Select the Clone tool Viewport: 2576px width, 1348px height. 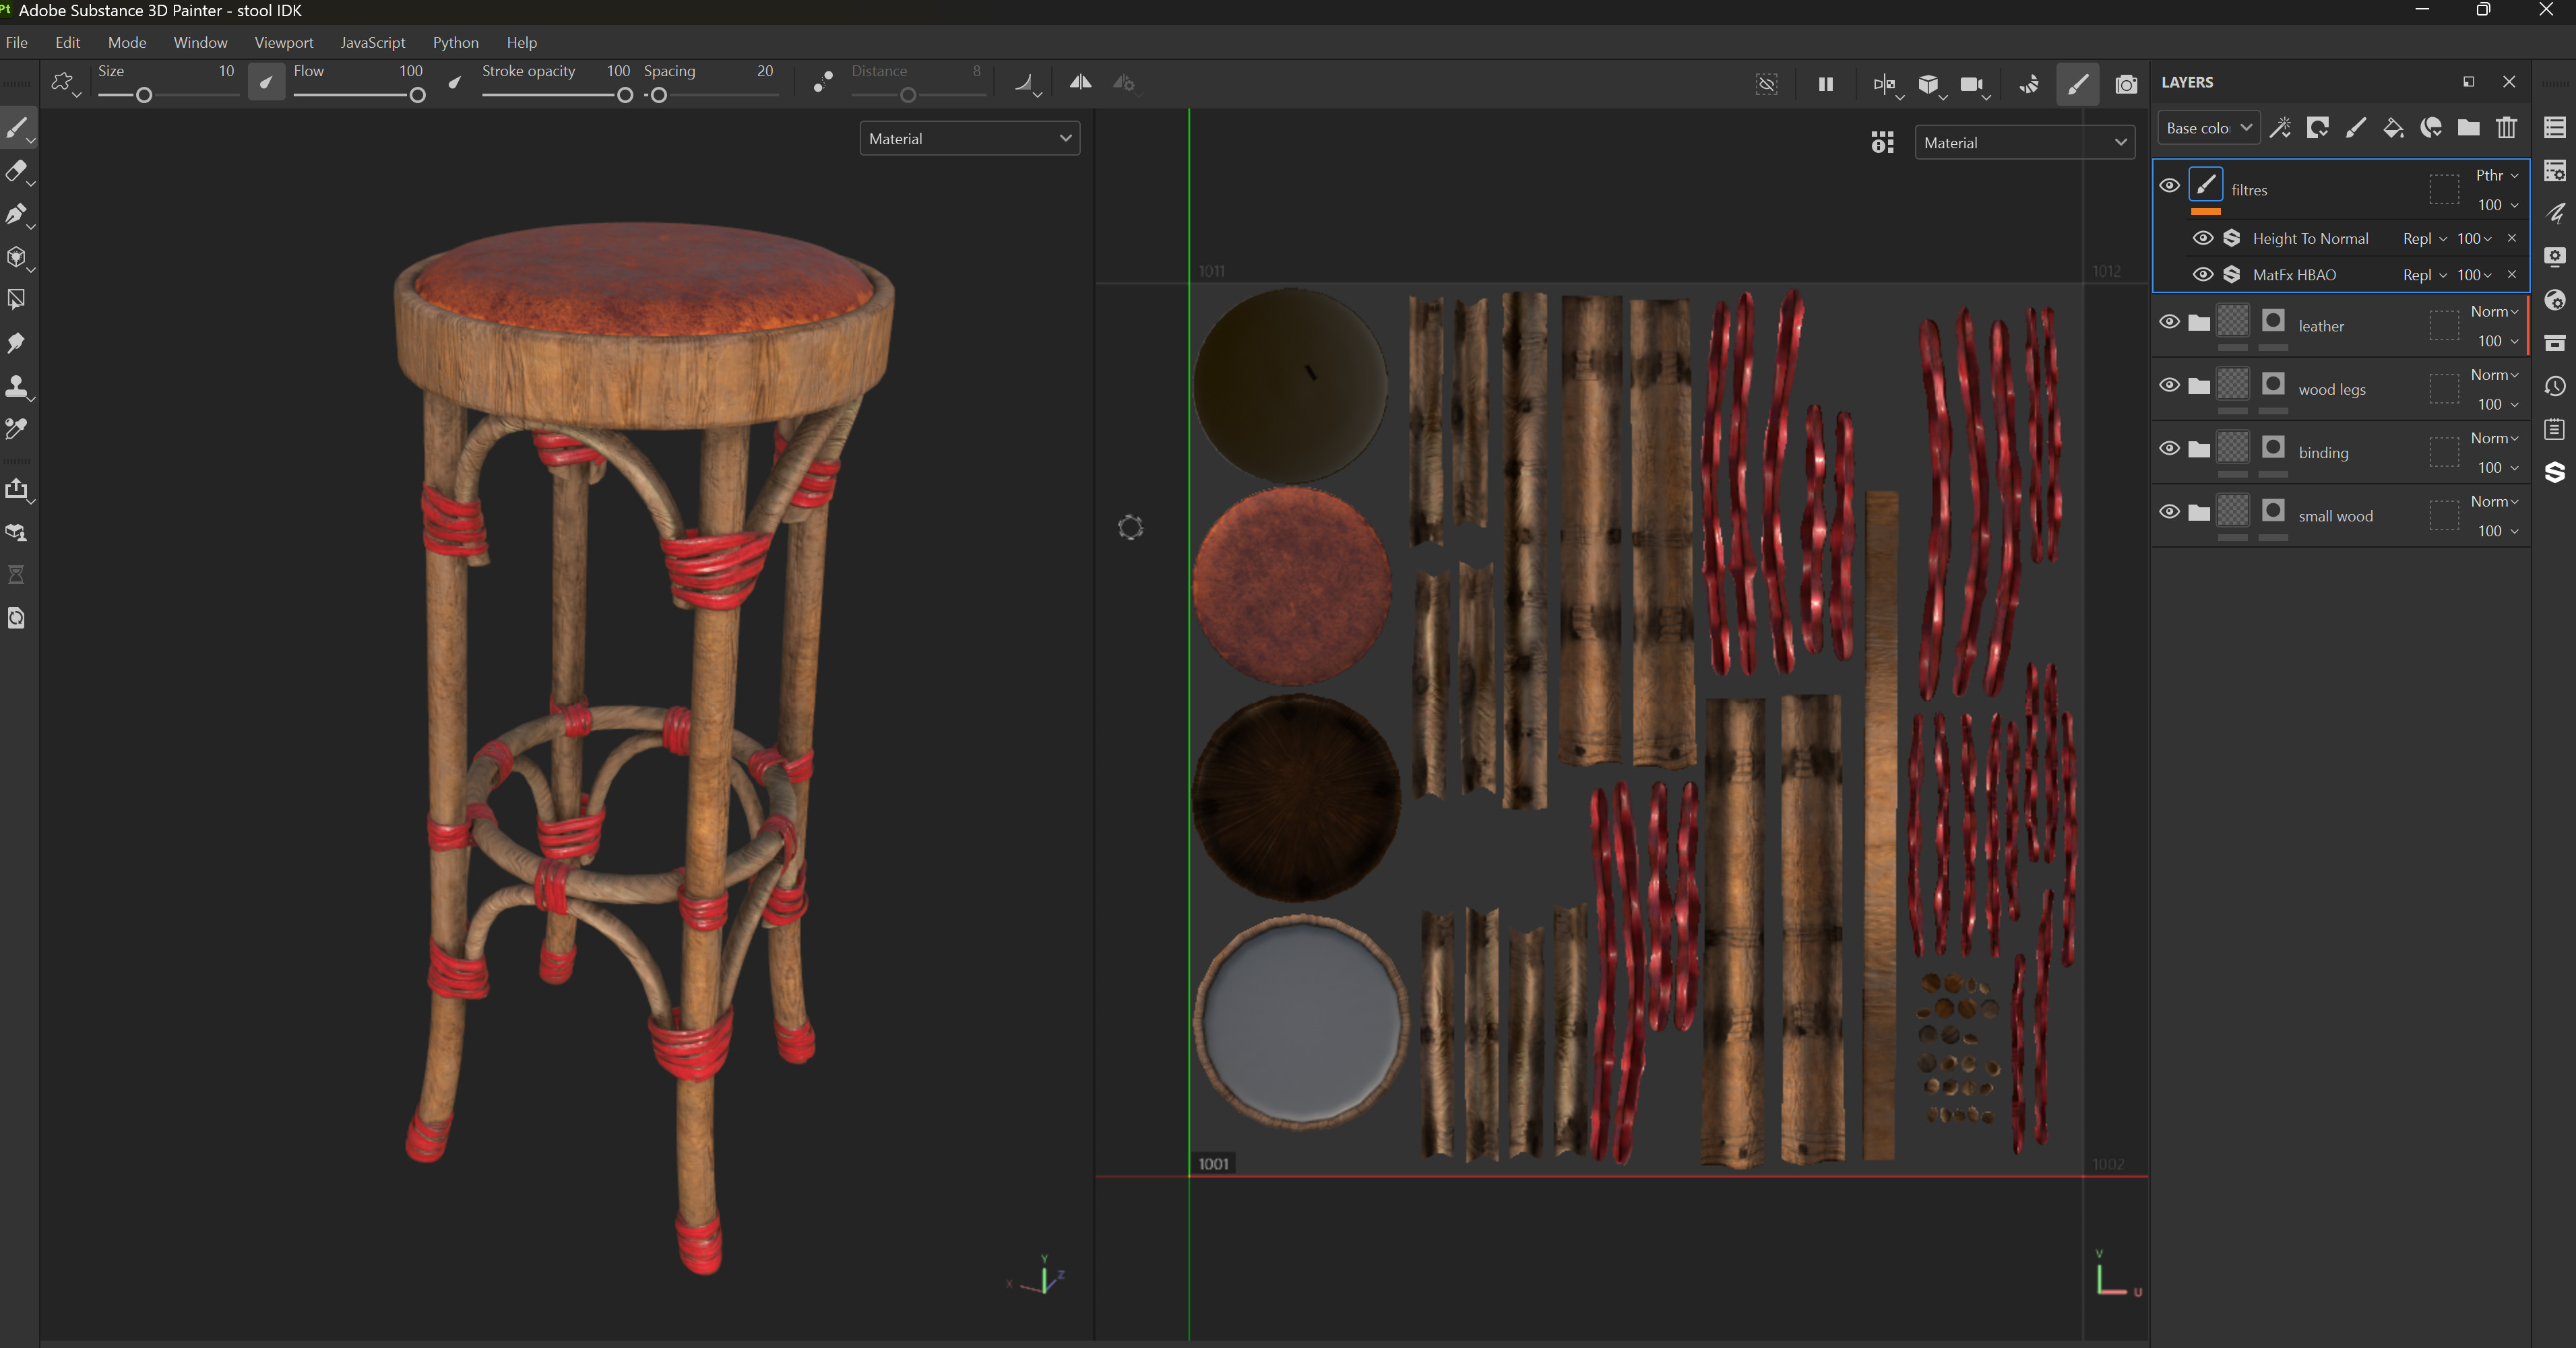pyautogui.click(x=17, y=386)
